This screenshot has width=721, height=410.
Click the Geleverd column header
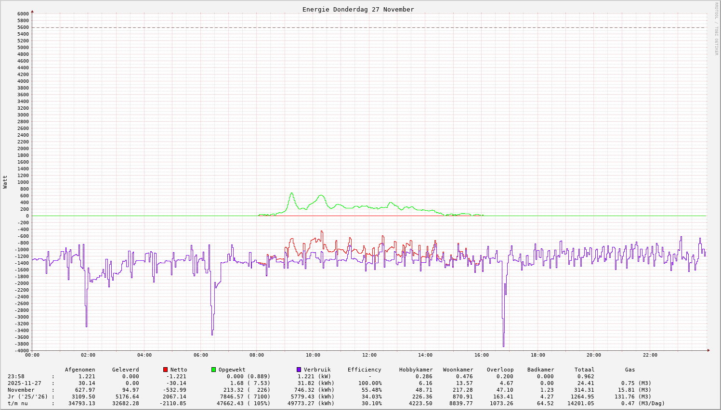[x=125, y=370]
